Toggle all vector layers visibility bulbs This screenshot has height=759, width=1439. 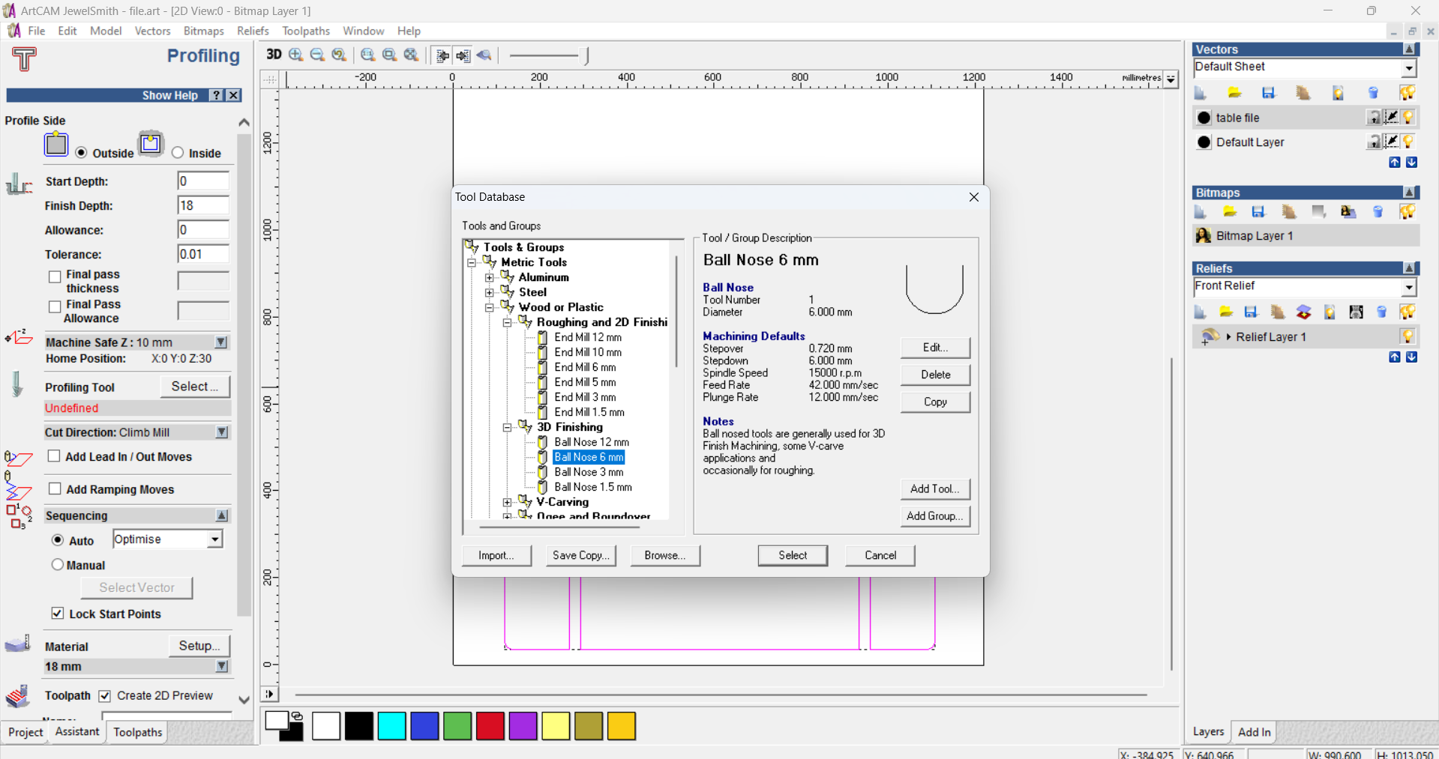pos(1408,93)
